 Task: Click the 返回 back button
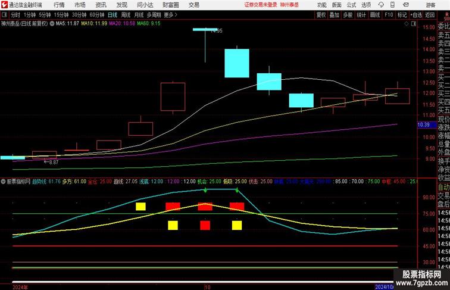tap(430, 15)
